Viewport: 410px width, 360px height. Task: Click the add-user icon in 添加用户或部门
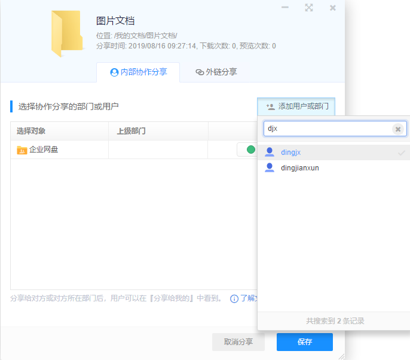tap(271, 106)
